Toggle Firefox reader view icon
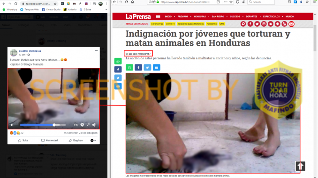Screen dimensions: 318x178 [x=218, y=2]
